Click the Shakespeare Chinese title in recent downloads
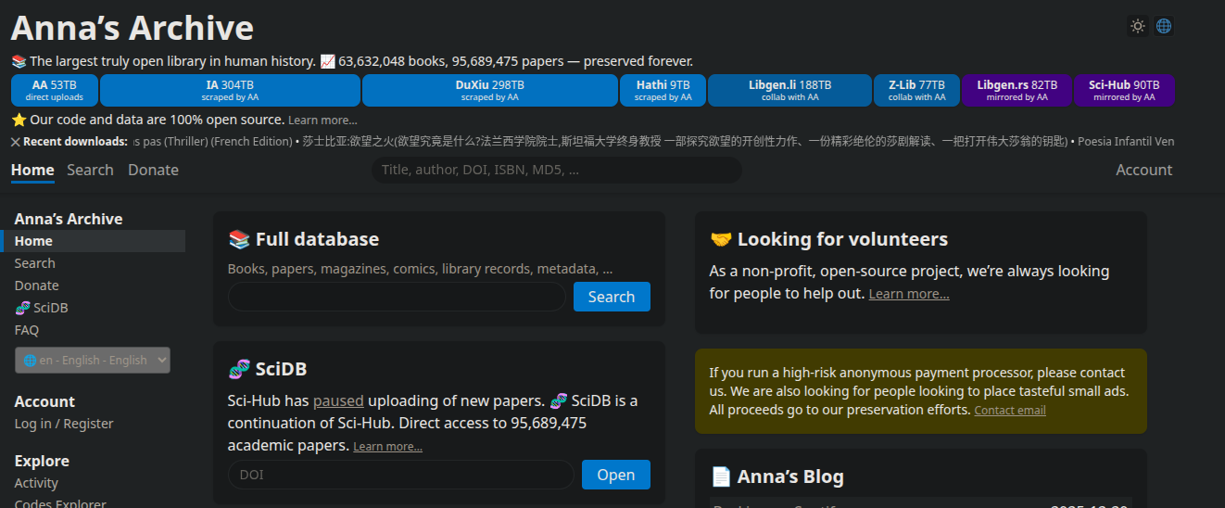1225x508 pixels. point(683,142)
